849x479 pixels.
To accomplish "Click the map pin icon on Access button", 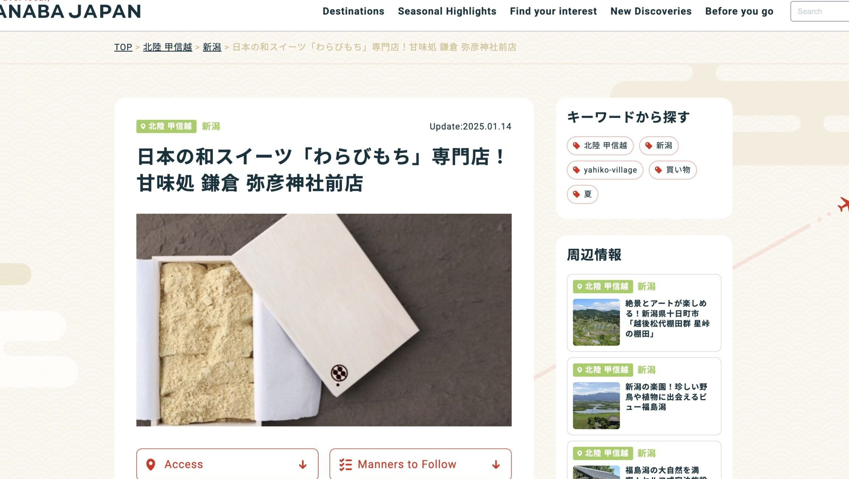I will coord(150,465).
